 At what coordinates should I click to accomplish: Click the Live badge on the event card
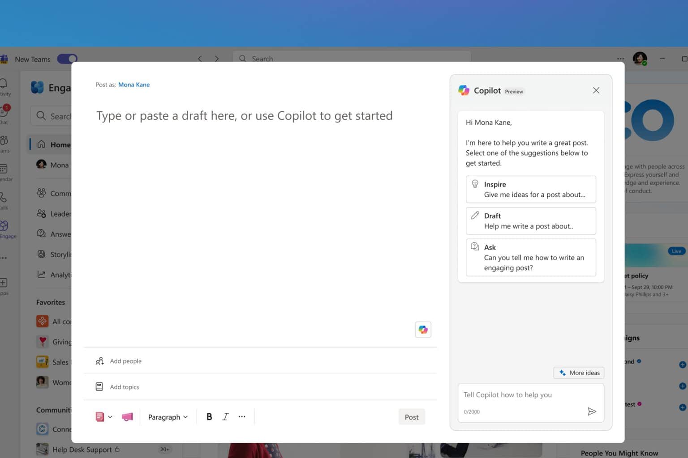click(676, 251)
